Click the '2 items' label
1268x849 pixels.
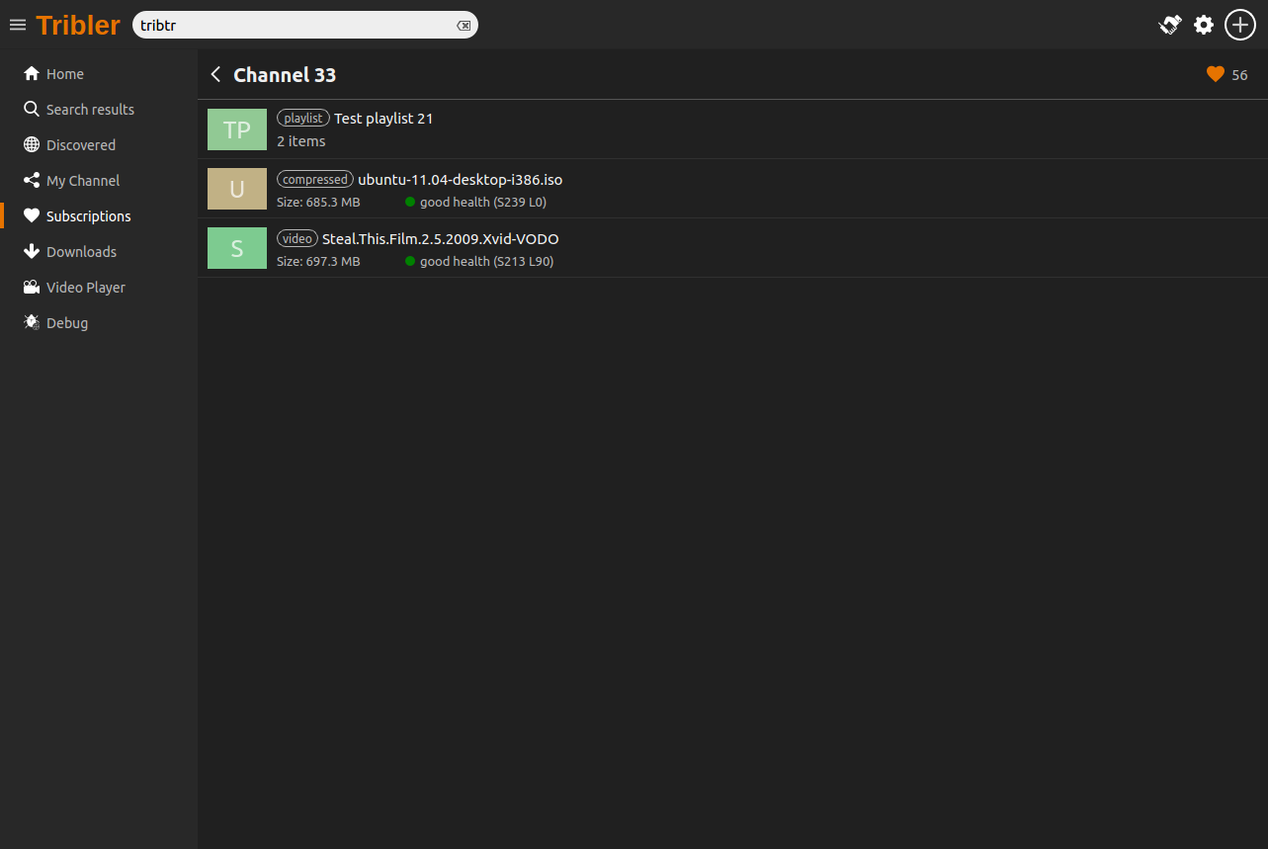301,141
